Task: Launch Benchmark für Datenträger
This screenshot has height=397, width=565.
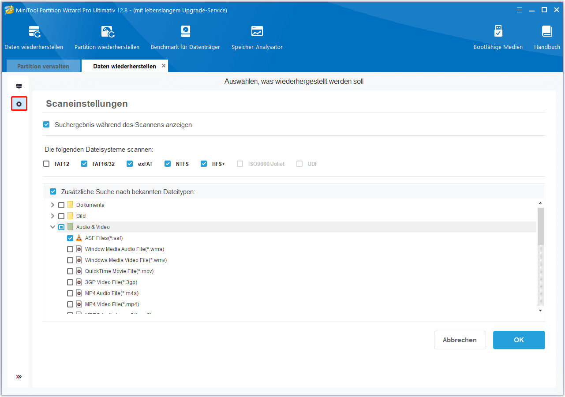Action: tap(185, 37)
